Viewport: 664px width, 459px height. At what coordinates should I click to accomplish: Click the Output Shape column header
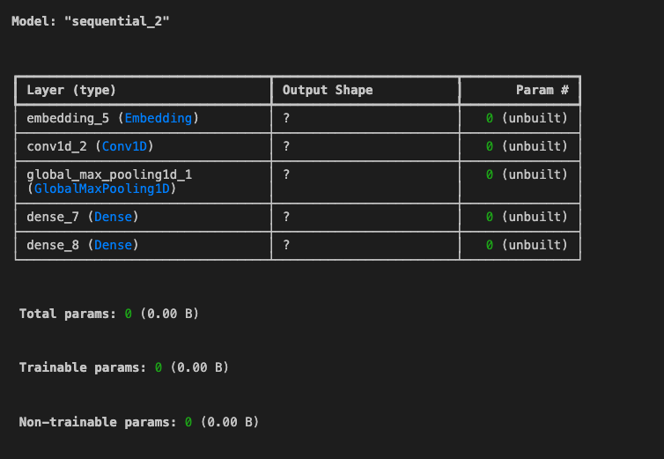(328, 90)
